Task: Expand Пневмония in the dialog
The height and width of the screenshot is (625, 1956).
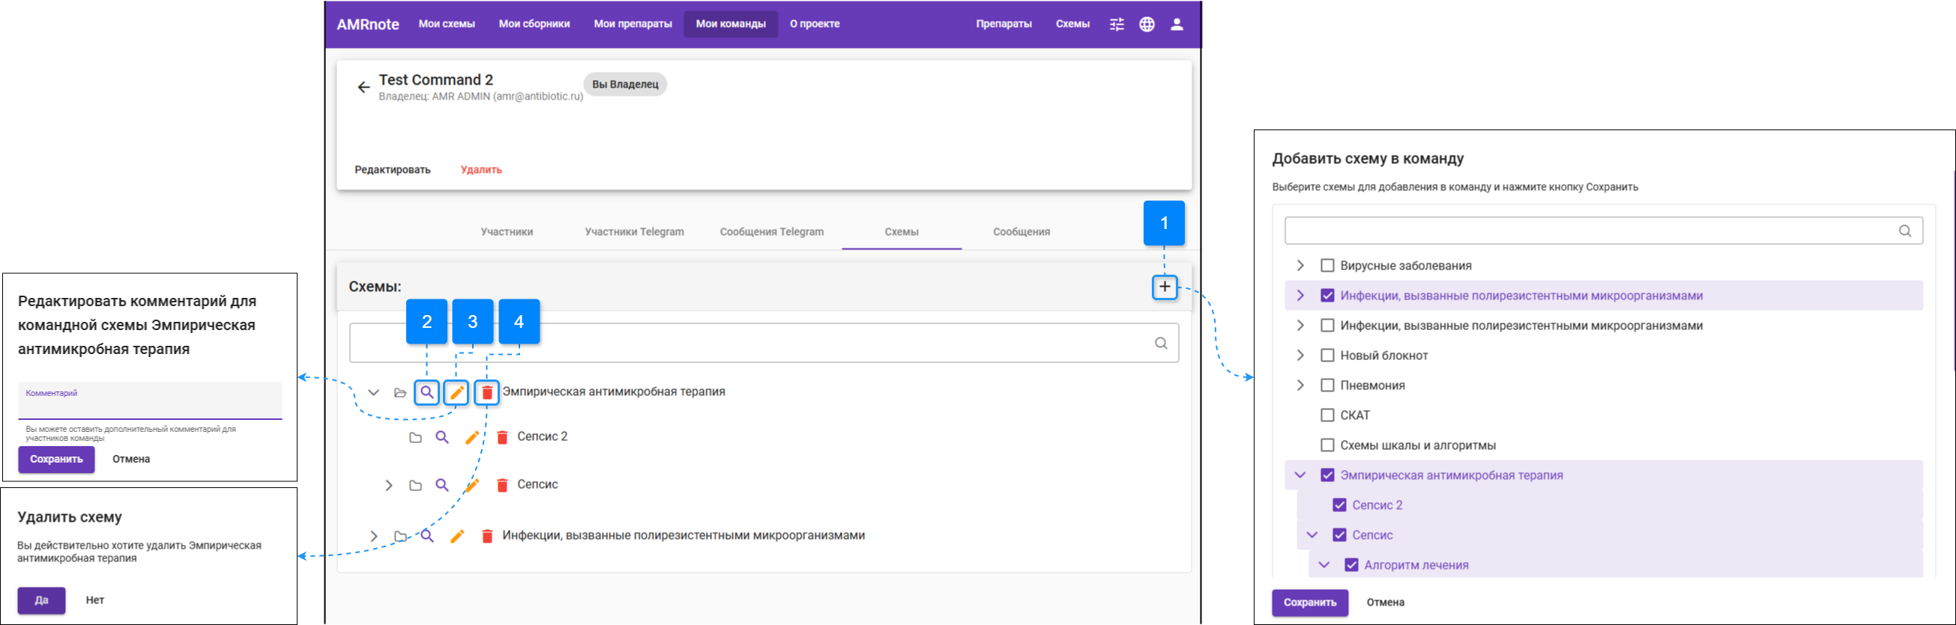Action: tap(1300, 385)
